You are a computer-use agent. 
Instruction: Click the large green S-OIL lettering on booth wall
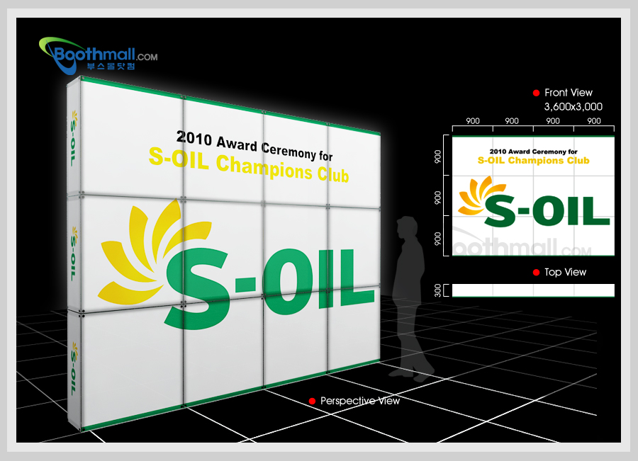[269, 283]
